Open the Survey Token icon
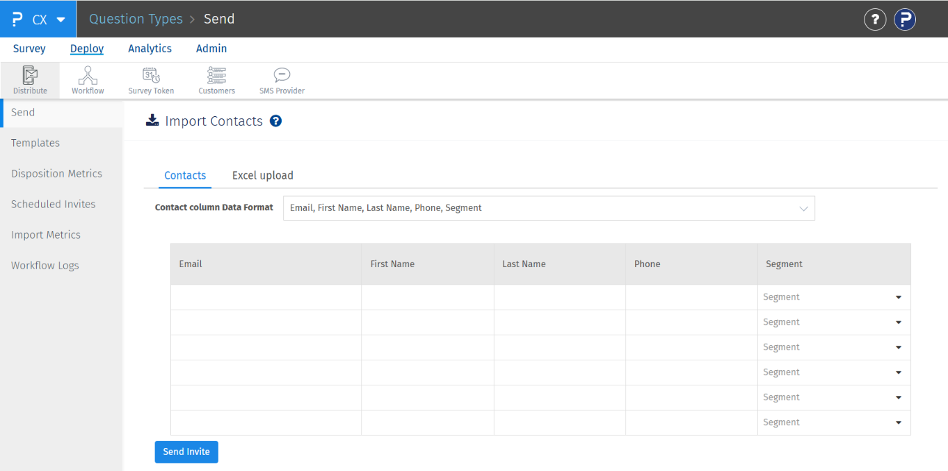The width and height of the screenshot is (948, 471). pyautogui.click(x=151, y=80)
